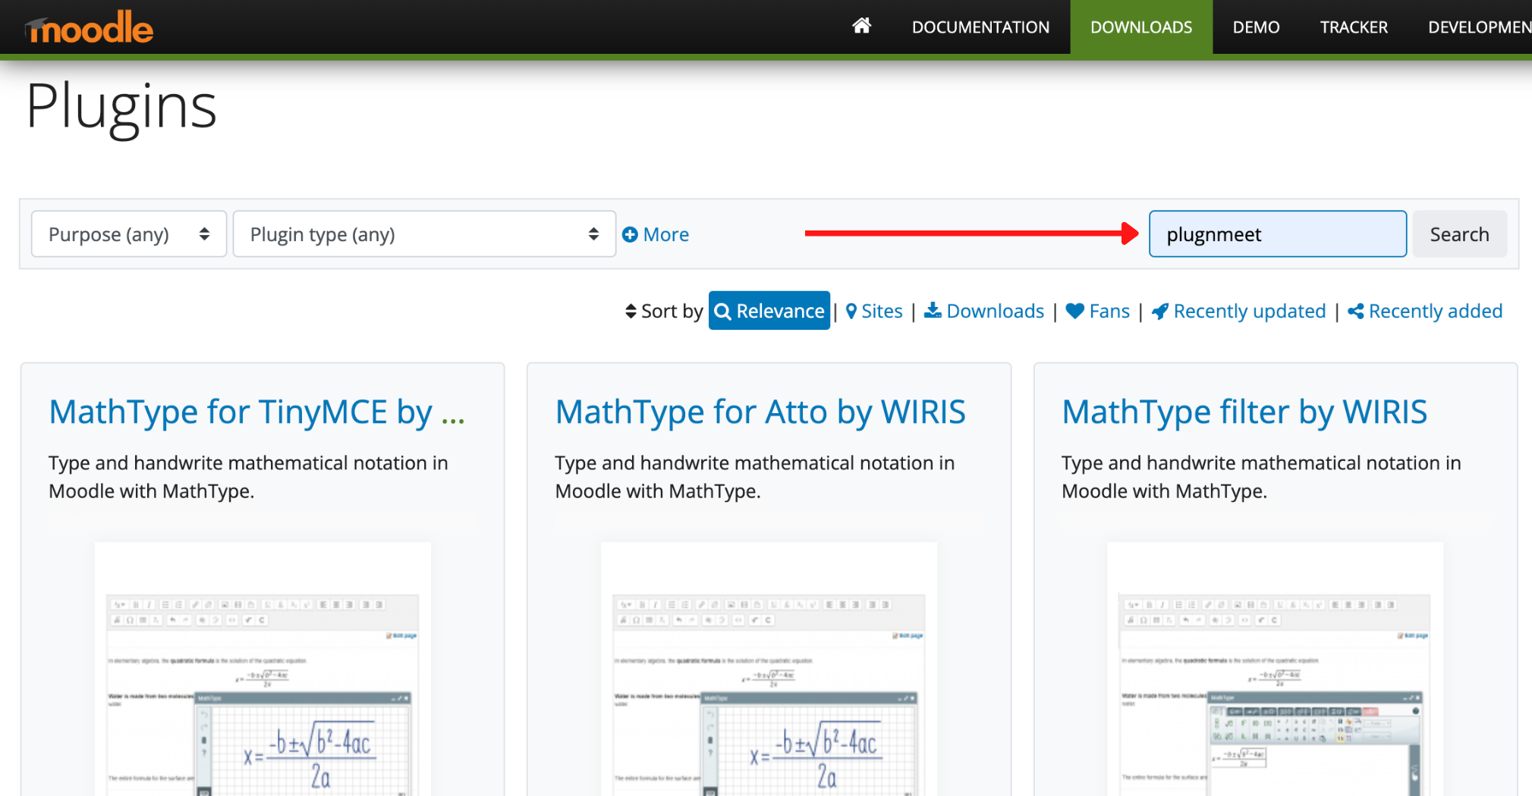Click the Plugins page heading

(x=121, y=108)
